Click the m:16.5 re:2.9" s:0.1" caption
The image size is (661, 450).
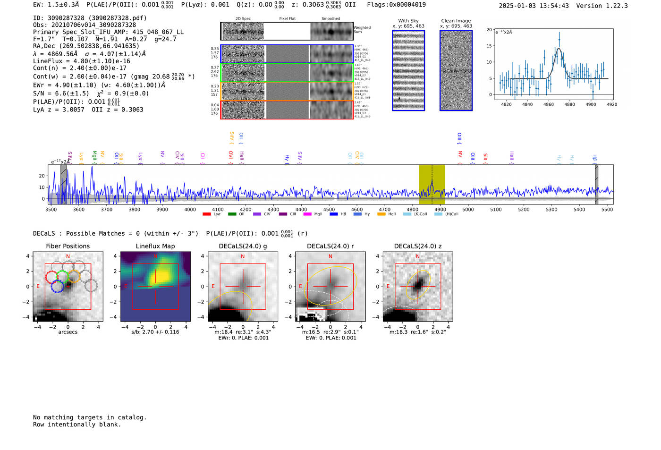pyautogui.click(x=330, y=332)
